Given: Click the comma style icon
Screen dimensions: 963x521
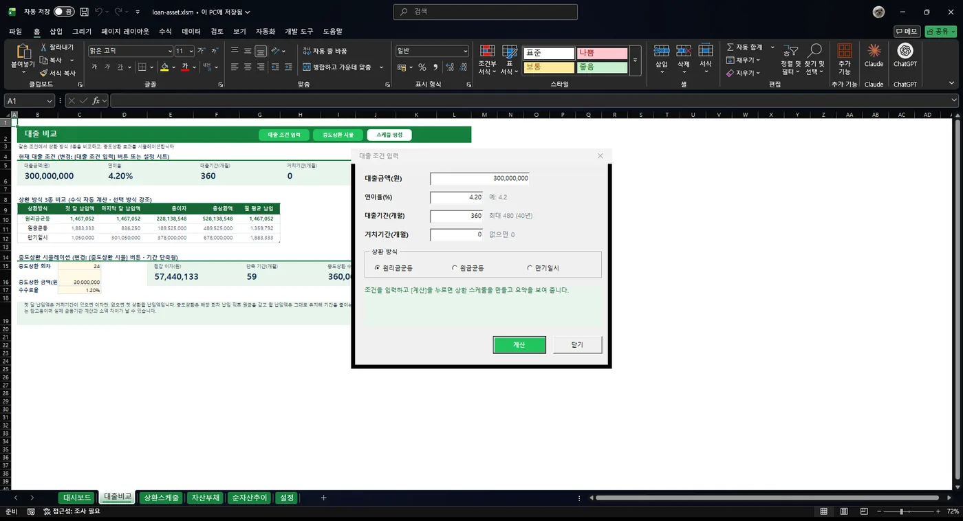Looking at the screenshot, I should click(x=437, y=67).
